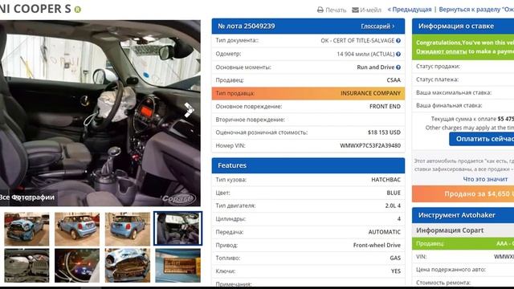Click the YES keys value
The width and height of the screenshot is (514, 289).
396,271
